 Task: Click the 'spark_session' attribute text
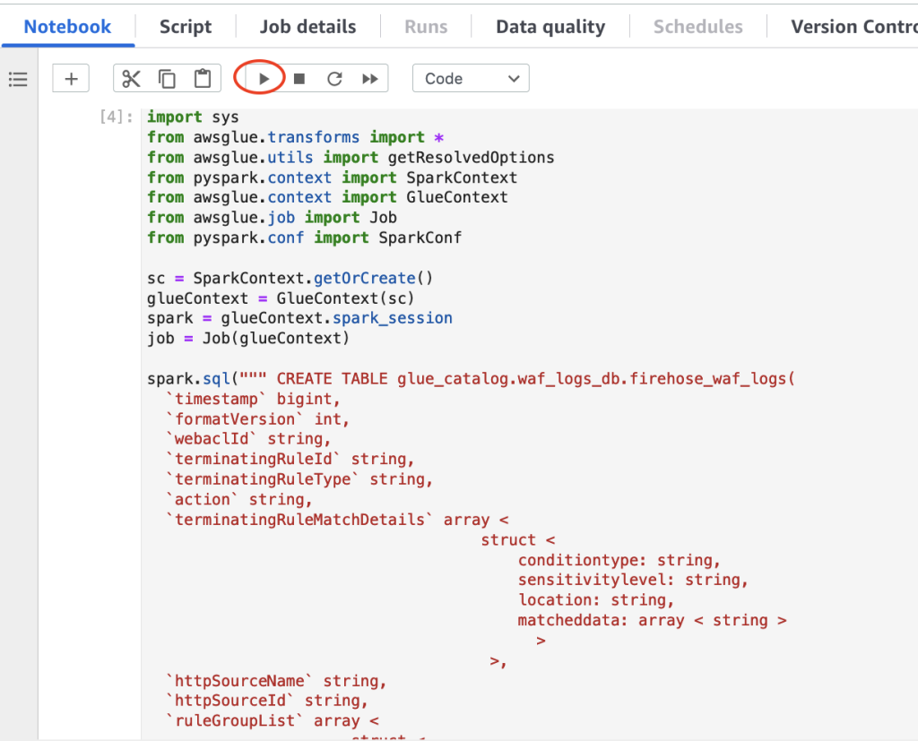coord(393,318)
